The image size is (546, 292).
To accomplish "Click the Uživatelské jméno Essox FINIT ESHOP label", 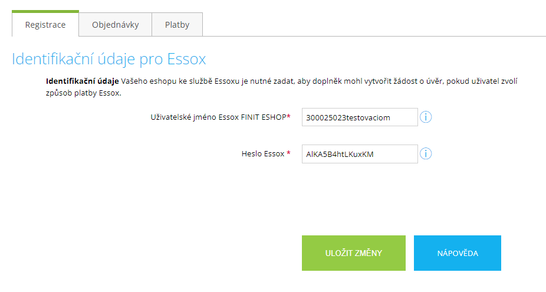I will click(x=218, y=117).
